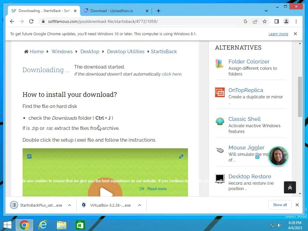Click the OnTopReplica icon

pos(220,92)
